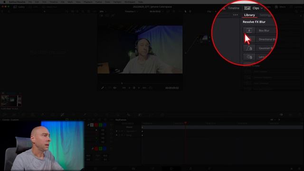
Task: Select the Box Blur effect icon
Action: [x=249, y=30]
